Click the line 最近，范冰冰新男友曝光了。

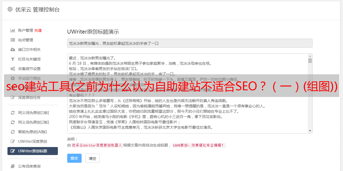92,58
